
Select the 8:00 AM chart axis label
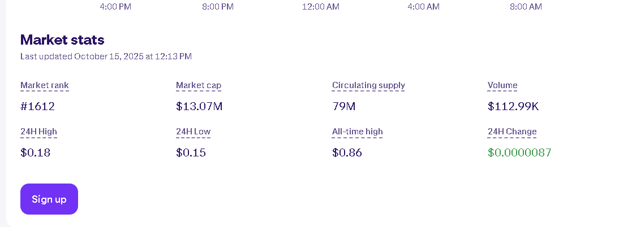526,7
